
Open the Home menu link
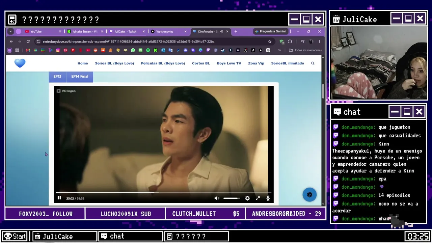tap(83, 63)
